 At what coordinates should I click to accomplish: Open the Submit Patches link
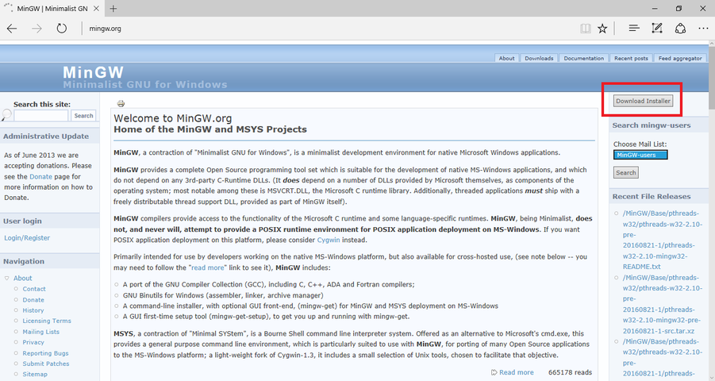pyautogui.click(x=46, y=364)
